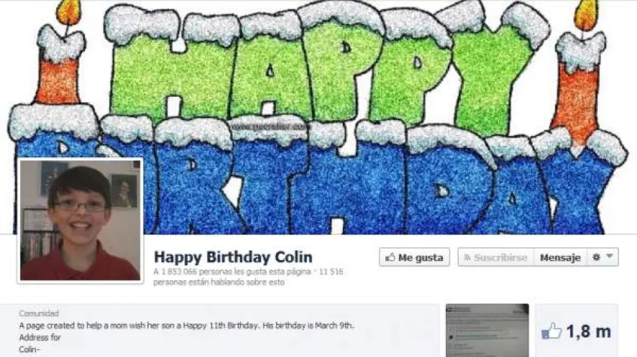Click the Comunidad category label
Image resolution: width=637 pixels, height=357 pixels.
(39, 313)
